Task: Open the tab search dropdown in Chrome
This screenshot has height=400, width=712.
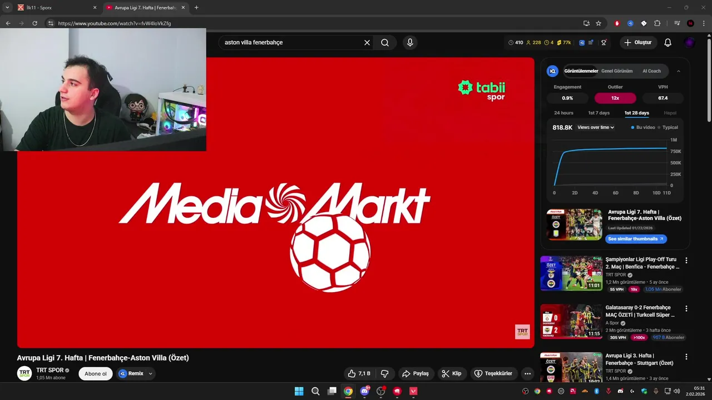Action: click(x=7, y=8)
